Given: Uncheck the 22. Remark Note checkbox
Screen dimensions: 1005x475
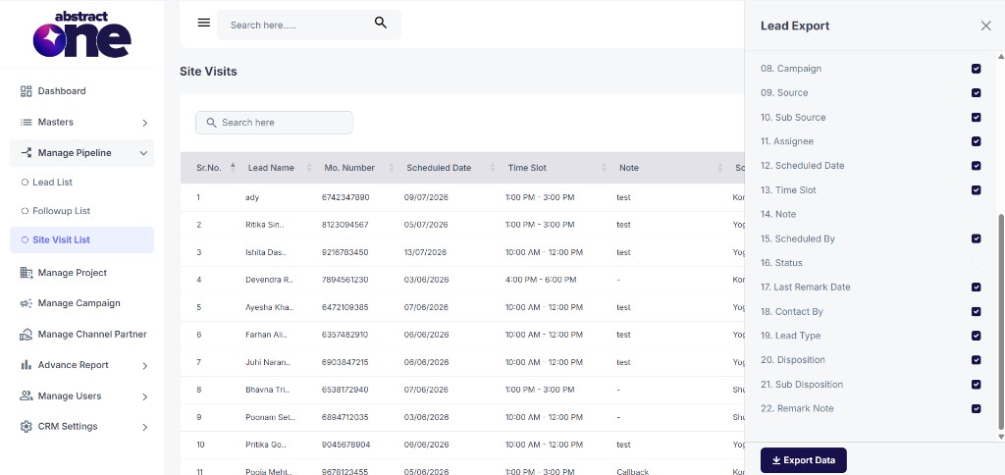Looking at the screenshot, I should [976, 408].
